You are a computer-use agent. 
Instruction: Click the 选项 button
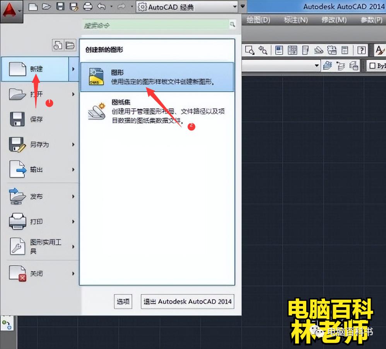coord(123,301)
